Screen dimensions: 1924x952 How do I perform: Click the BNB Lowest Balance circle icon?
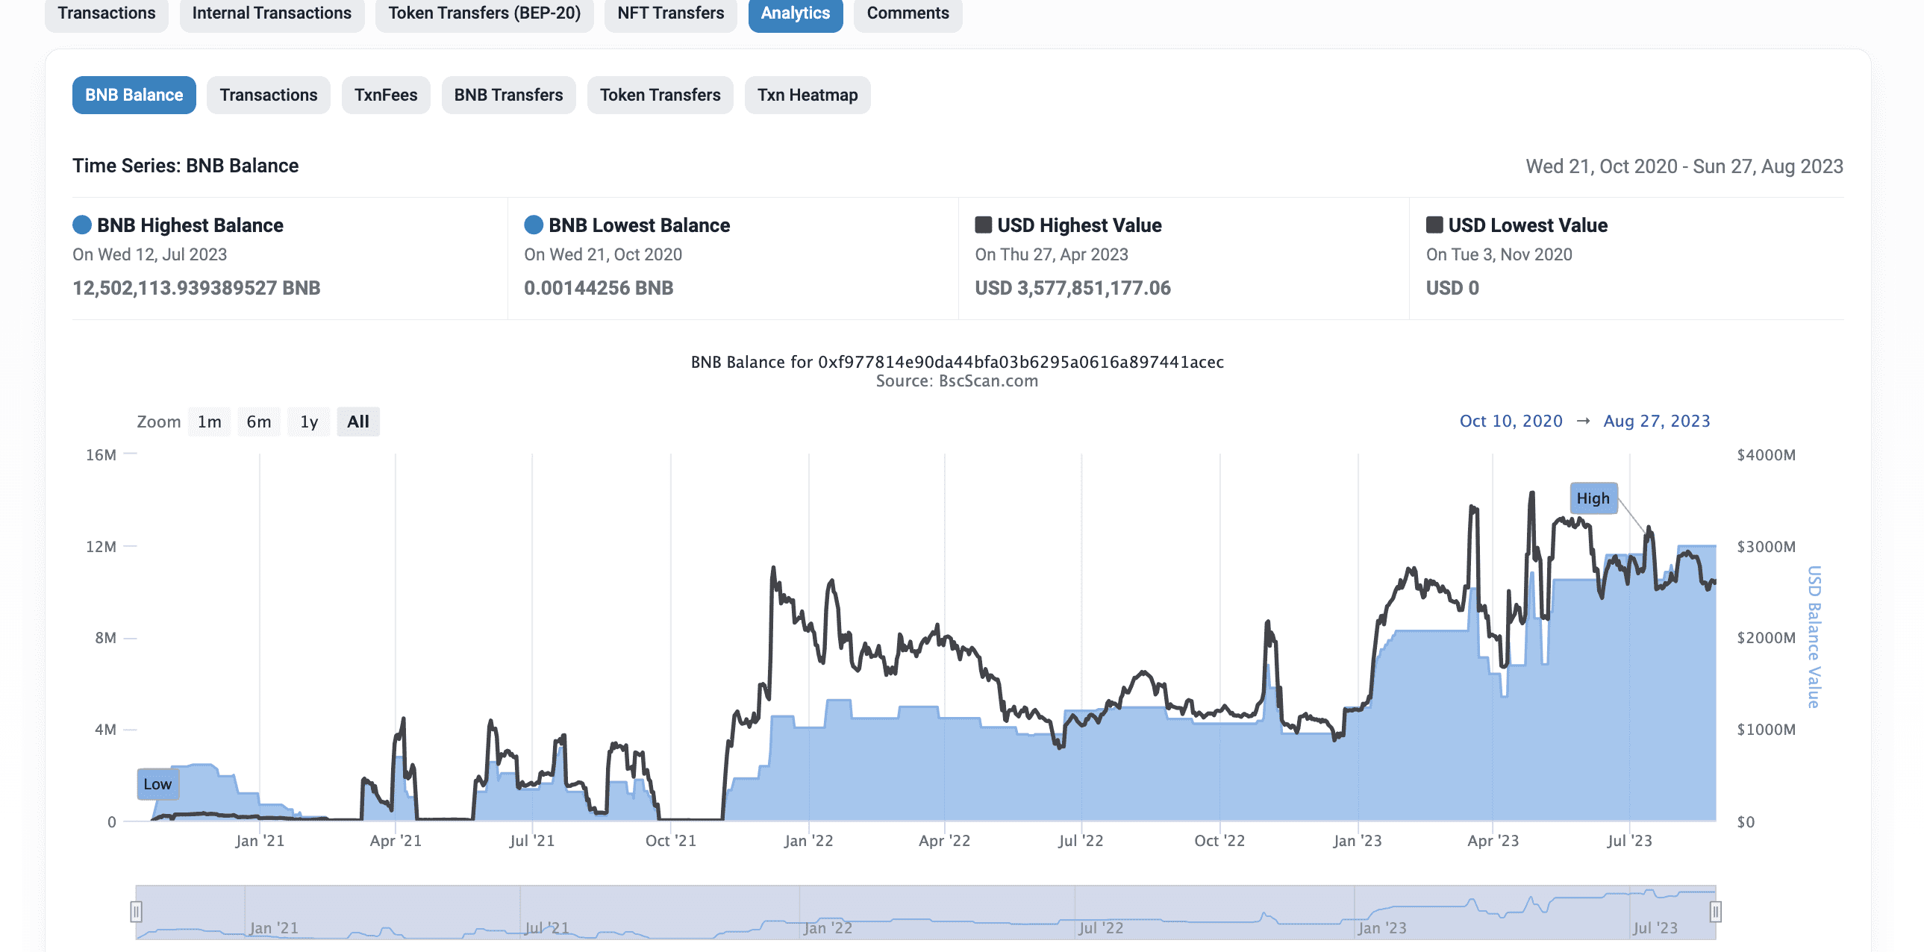[534, 225]
